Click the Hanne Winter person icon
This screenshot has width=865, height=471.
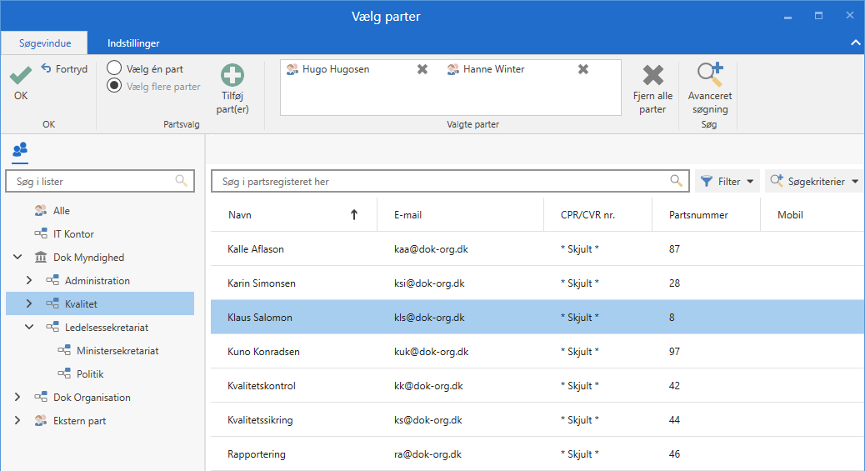pos(452,69)
